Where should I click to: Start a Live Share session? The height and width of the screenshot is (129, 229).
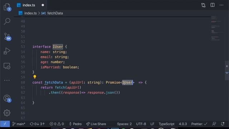coord(96,124)
